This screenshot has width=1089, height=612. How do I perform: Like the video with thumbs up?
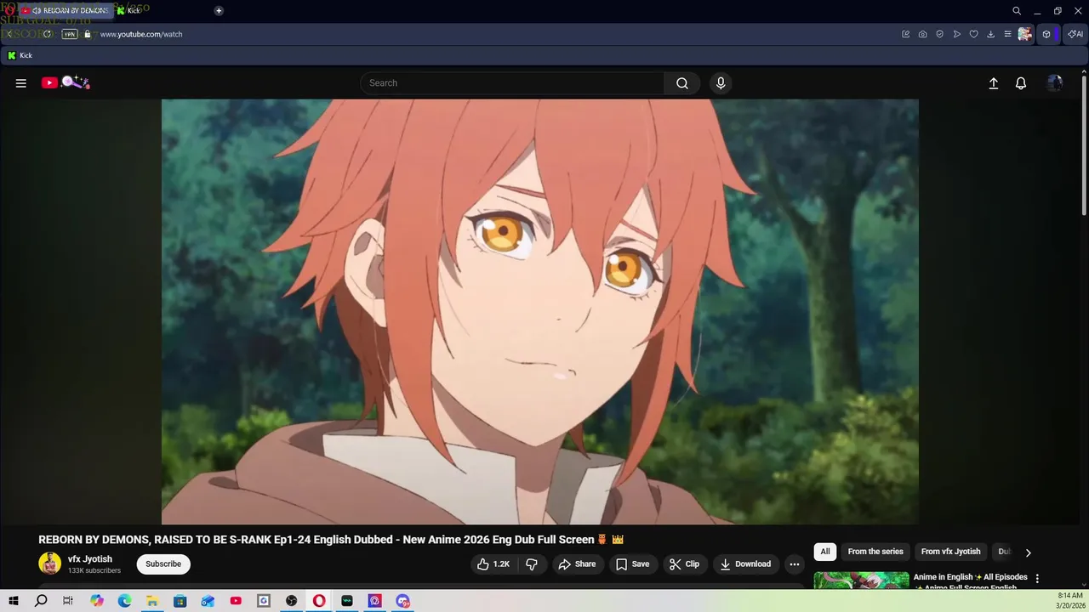click(x=493, y=564)
